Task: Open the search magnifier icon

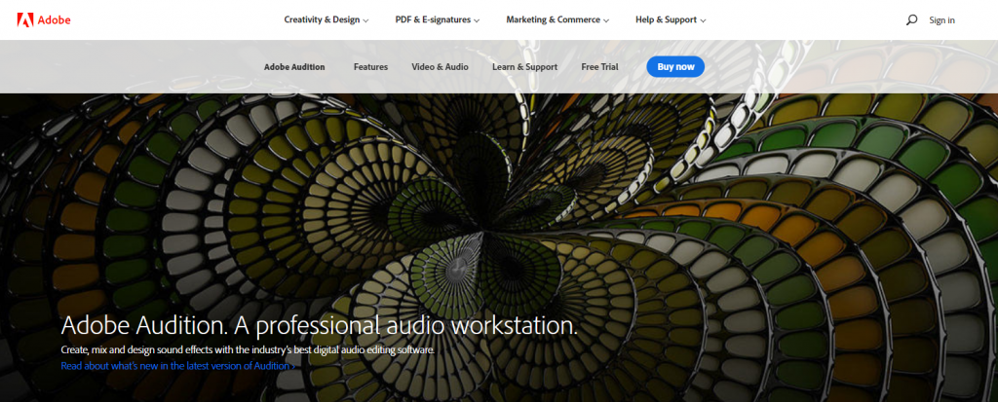Action: click(x=911, y=19)
